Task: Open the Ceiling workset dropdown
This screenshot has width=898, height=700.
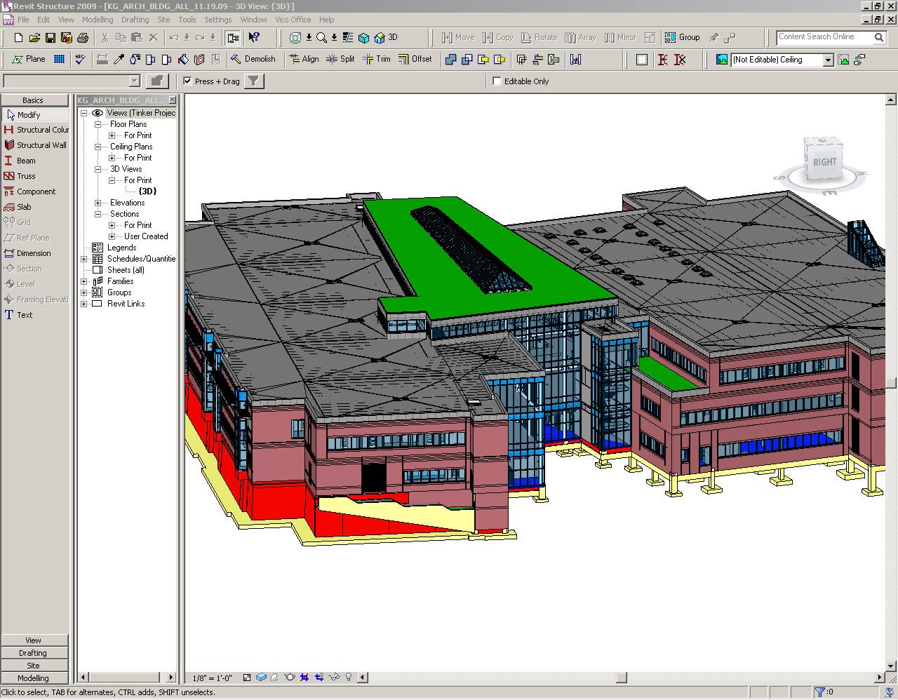Action: click(828, 60)
